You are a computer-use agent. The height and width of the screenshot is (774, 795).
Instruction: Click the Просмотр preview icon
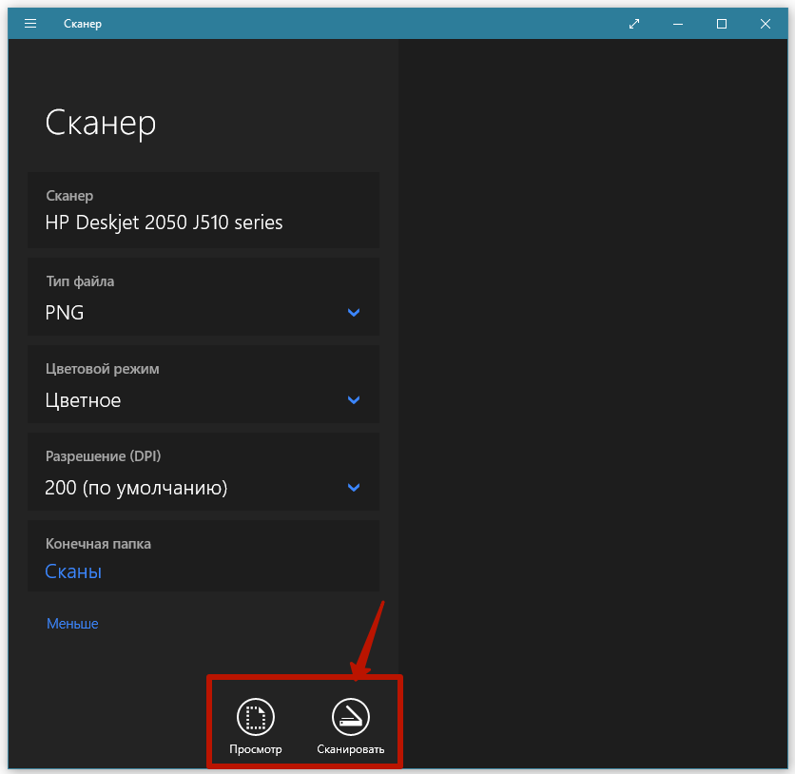point(256,717)
